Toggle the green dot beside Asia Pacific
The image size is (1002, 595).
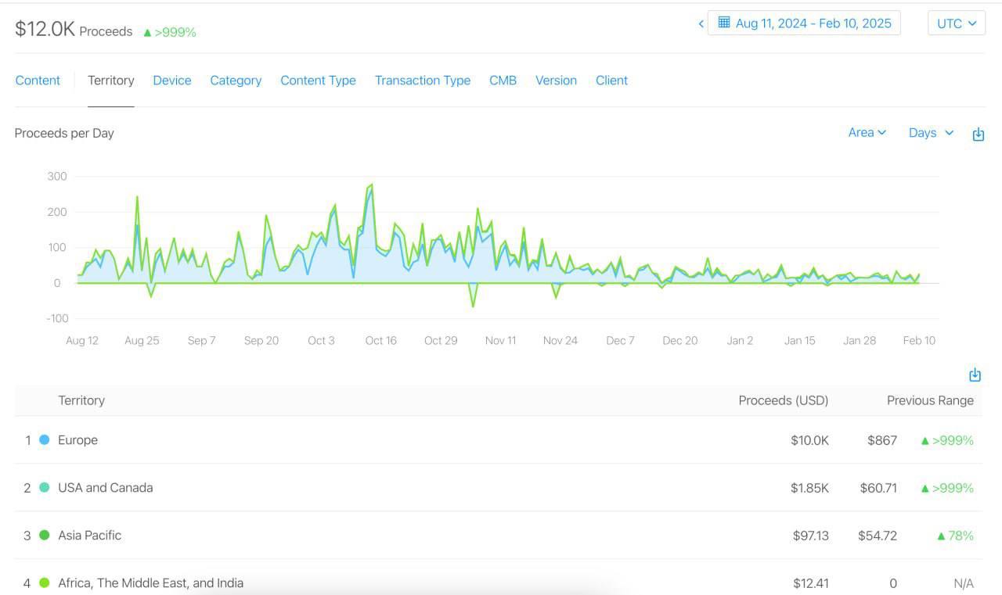45,535
